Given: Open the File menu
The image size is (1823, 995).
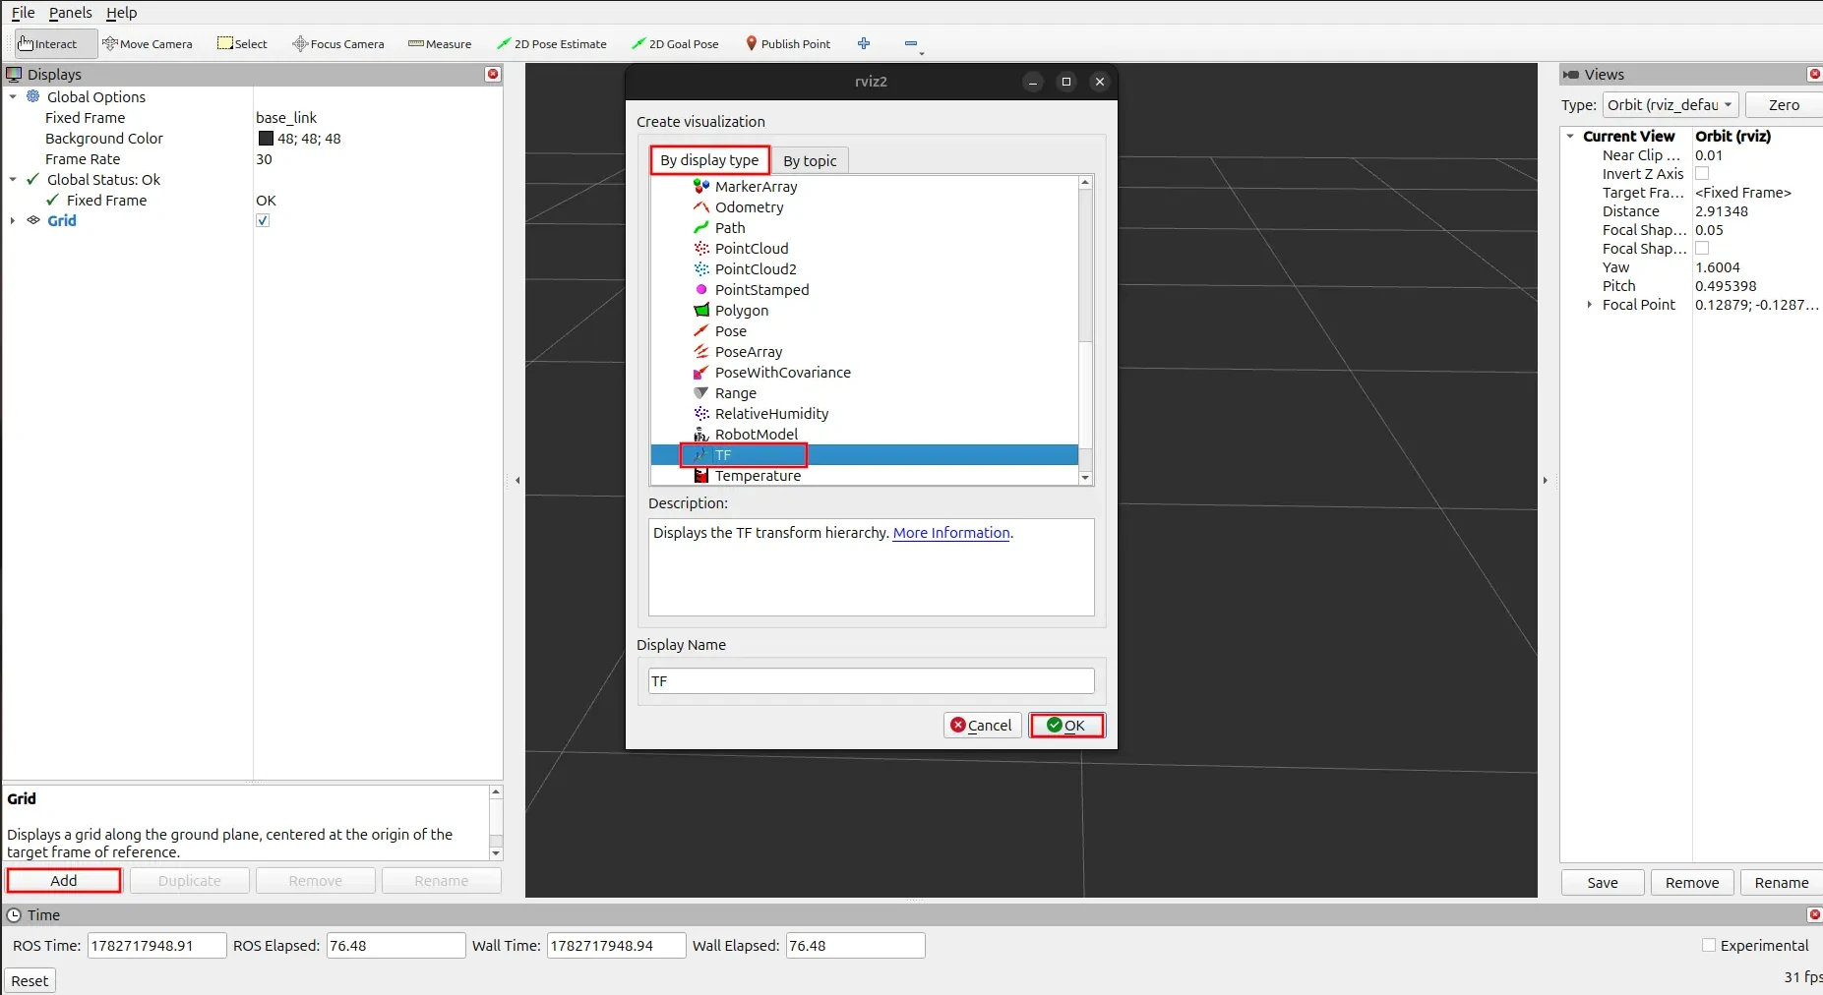Looking at the screenshot, I should tap(23, 13).
